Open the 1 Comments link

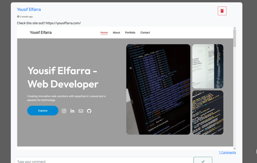[x=227, y=152]
